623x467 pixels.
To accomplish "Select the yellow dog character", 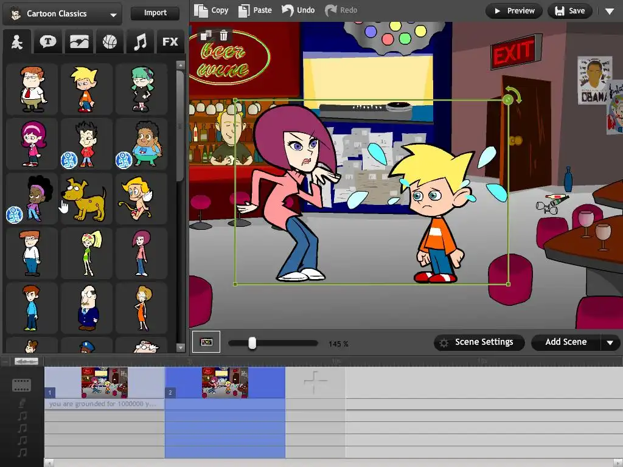I will pos(86,199).
